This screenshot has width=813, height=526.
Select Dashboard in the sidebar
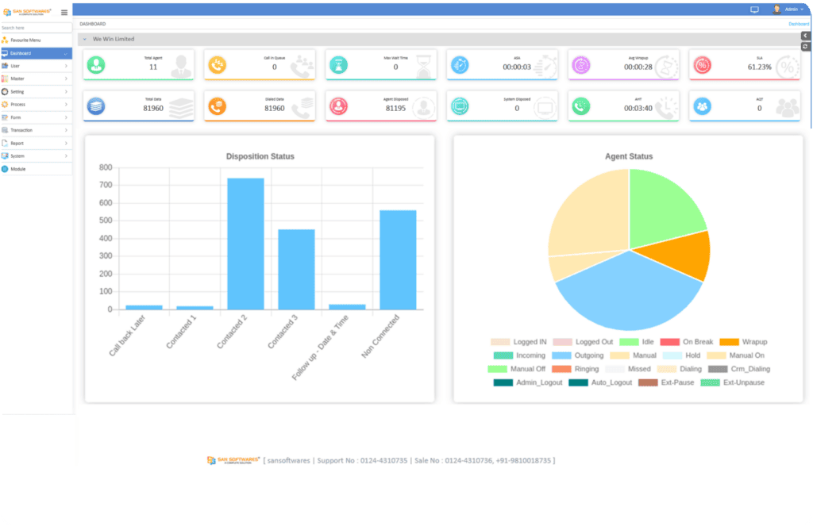click(x=37, y=53)
